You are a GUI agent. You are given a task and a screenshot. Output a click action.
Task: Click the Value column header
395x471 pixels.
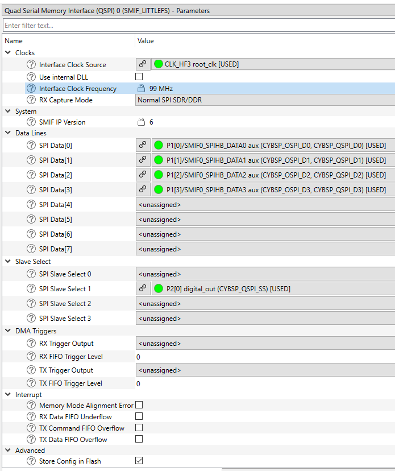146,41
